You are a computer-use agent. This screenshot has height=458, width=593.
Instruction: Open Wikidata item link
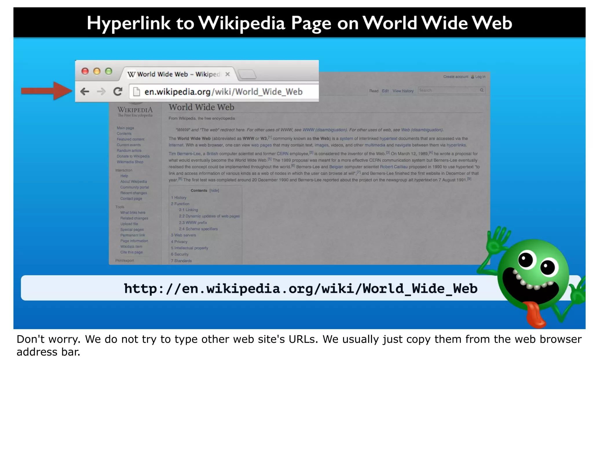131,247
